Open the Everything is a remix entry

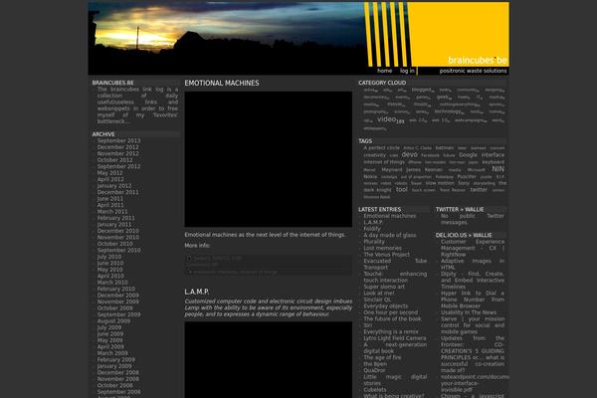point(391,331)
